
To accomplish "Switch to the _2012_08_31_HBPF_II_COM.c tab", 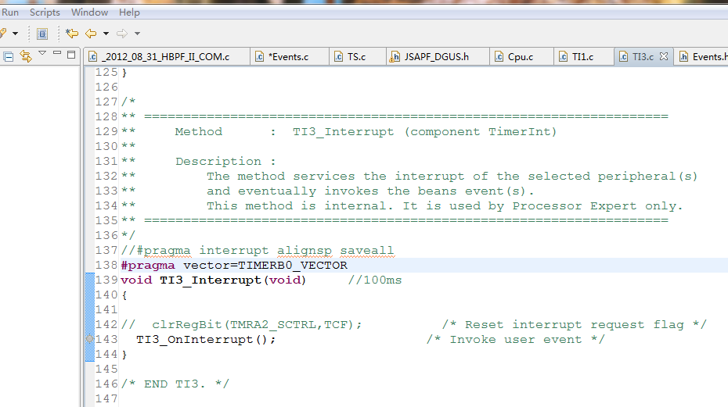I will (x=166, y=56).
